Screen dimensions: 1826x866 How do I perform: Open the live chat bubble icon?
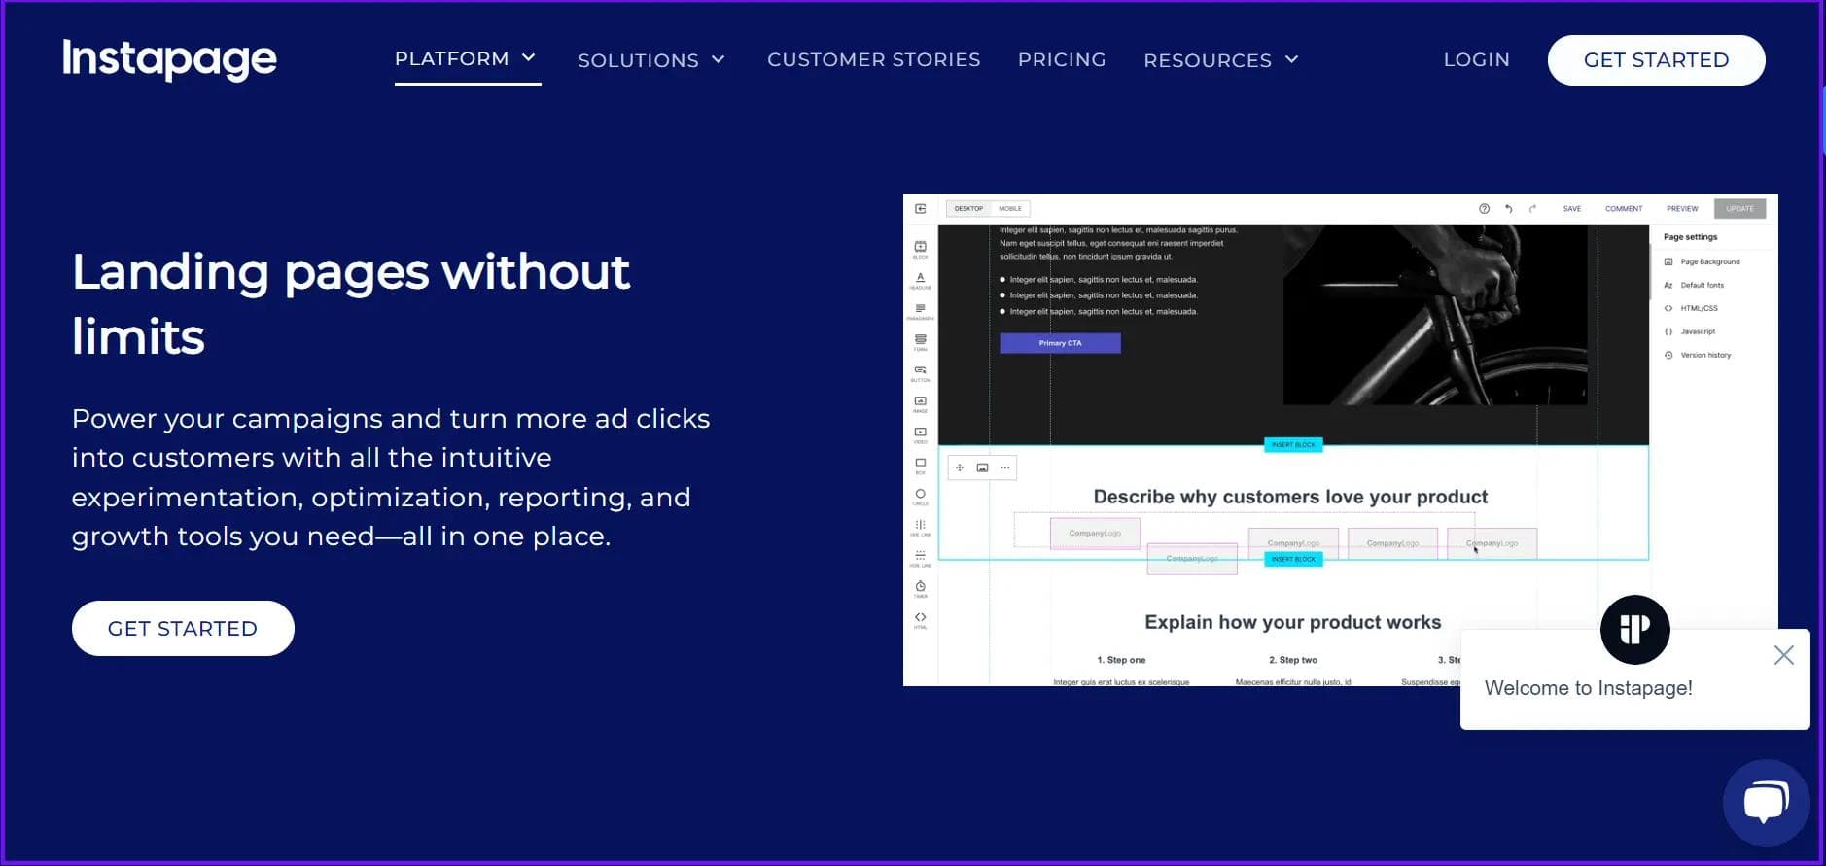tap(1765, 803)
